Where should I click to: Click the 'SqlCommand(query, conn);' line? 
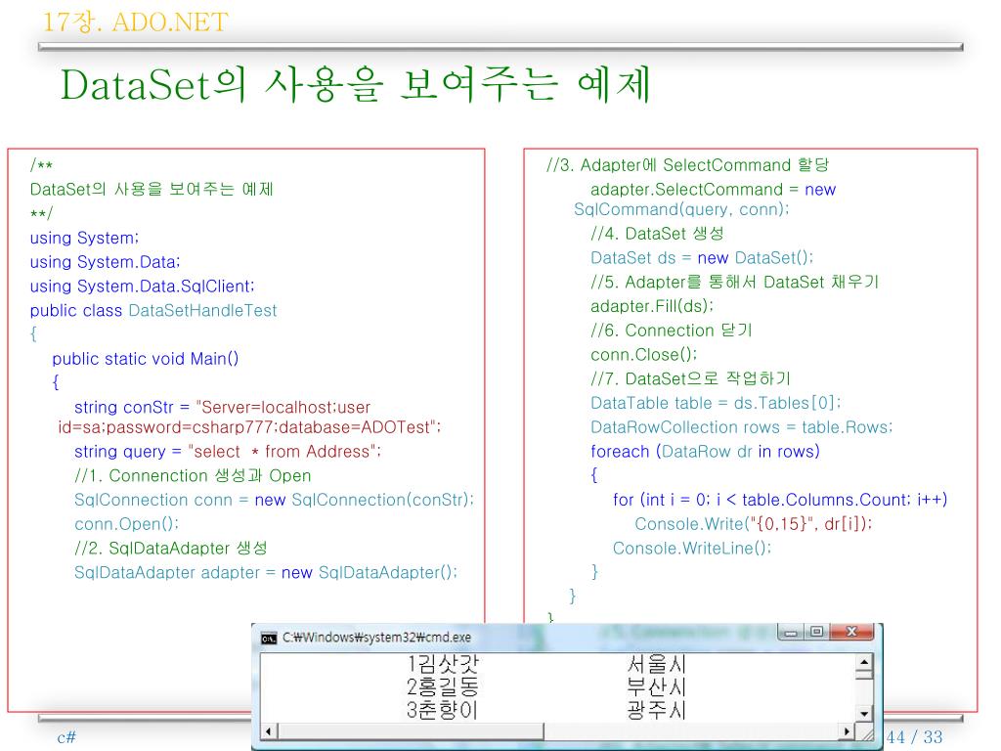681,210
